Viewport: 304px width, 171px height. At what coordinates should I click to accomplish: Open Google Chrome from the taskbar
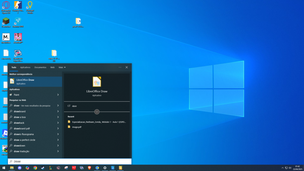35,168
